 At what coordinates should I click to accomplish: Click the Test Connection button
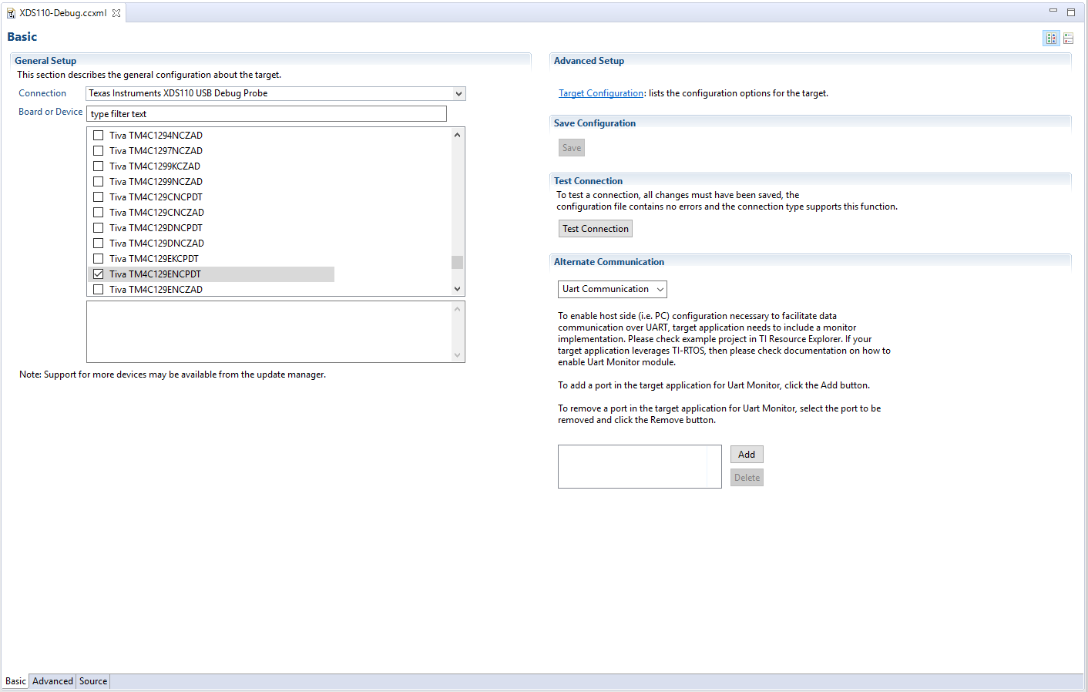click(x=596, y=229)
